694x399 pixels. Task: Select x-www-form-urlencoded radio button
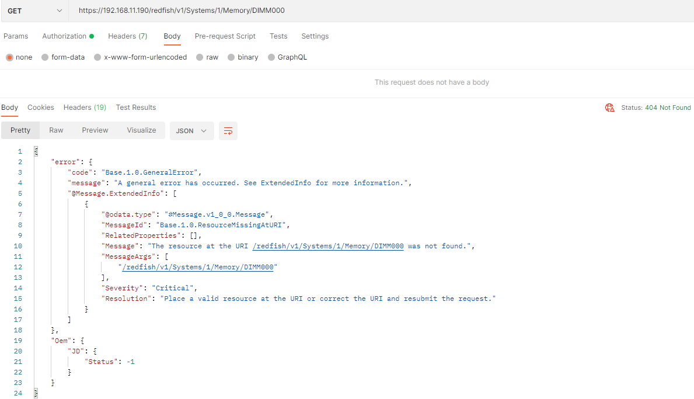[97, 57]
